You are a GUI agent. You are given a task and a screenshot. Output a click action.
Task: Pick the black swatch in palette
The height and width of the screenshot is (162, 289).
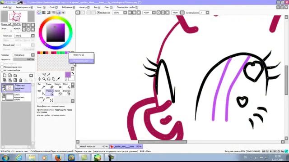(44, 53)
